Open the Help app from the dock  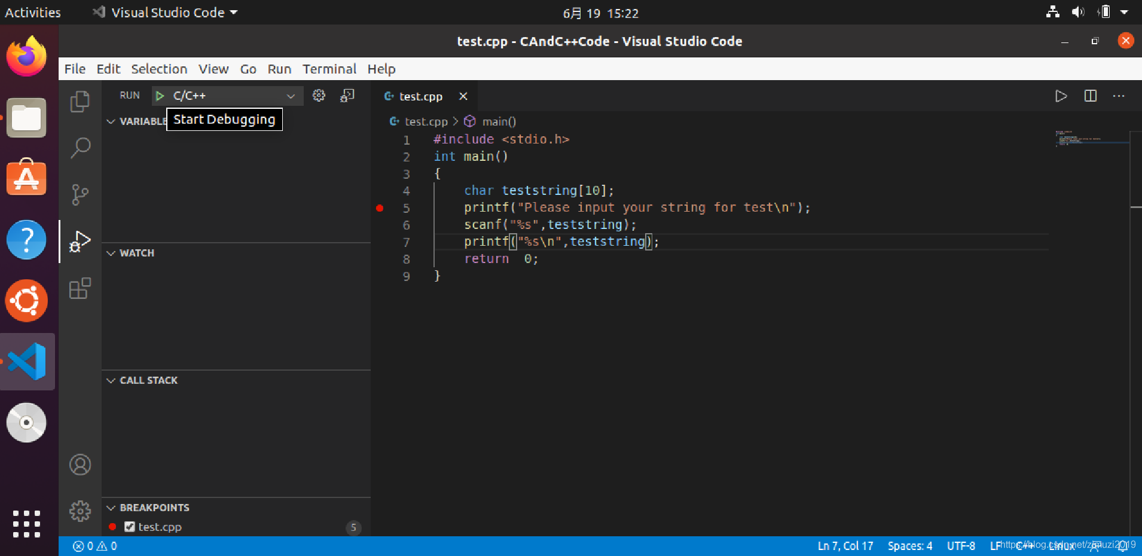coord(26,239)
